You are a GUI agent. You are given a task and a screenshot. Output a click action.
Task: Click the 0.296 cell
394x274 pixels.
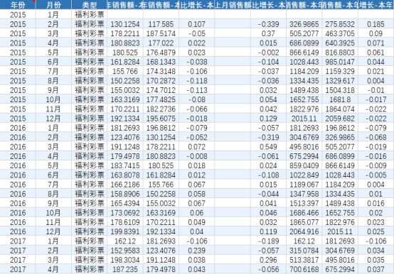(268, 261)
